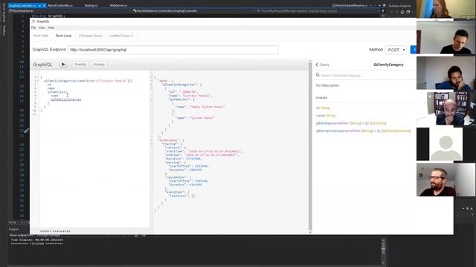Image resolution: width=476 pixels, height=267 pixels.
Task: Select the AboutController.cs tab in Visual Studio
Action: click(x=60, y=5)
